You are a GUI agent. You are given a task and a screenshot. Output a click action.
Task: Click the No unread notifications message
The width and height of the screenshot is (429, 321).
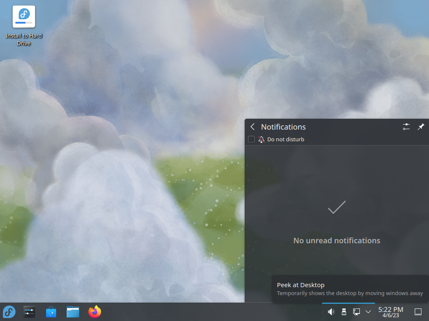337,240
